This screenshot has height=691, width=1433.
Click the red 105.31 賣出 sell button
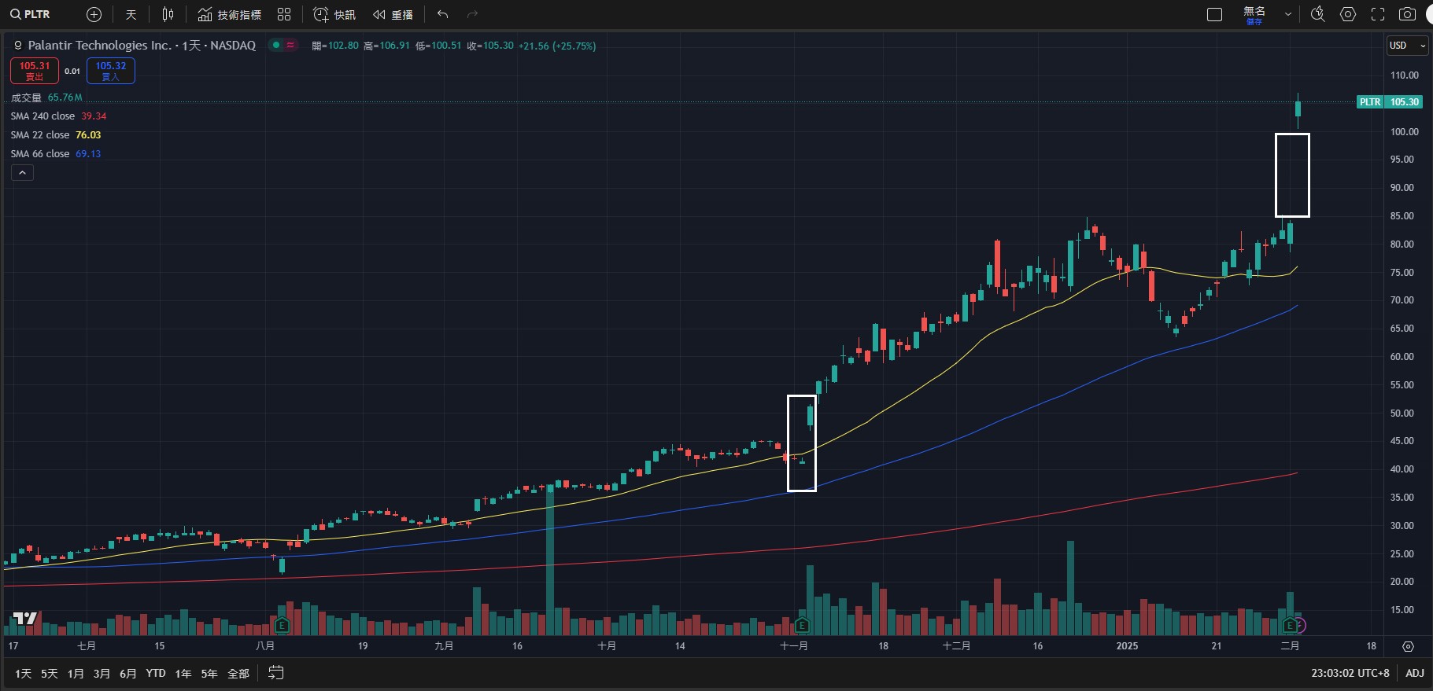(x=35, y=71)
